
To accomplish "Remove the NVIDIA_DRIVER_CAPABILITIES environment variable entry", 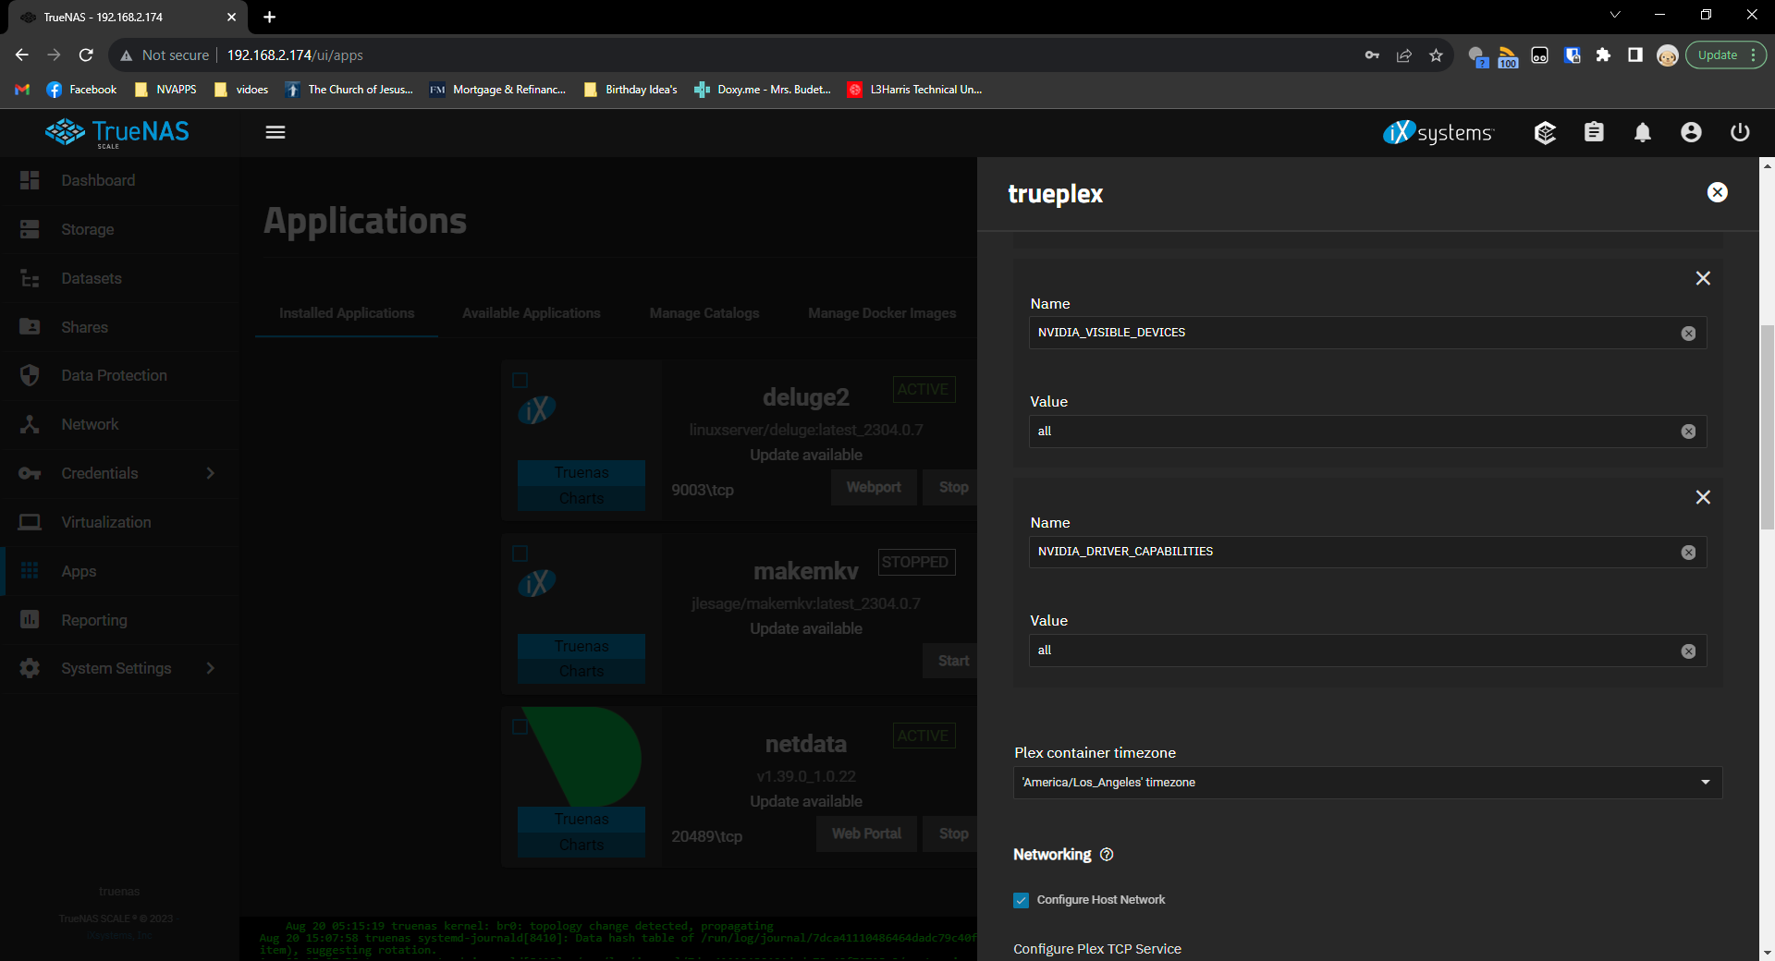I will (1703, 497).
